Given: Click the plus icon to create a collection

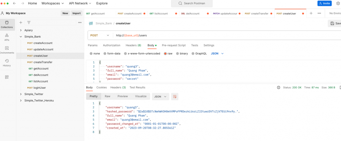Looking at the screenshot, I should point(21,22).
